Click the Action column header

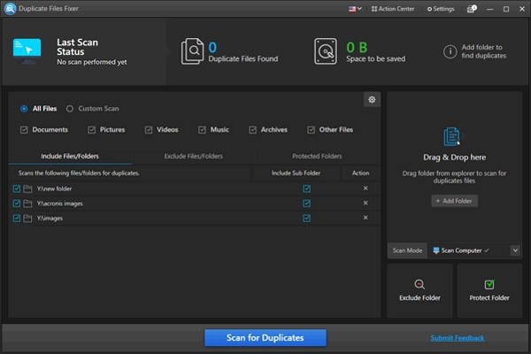click(360, 173)
